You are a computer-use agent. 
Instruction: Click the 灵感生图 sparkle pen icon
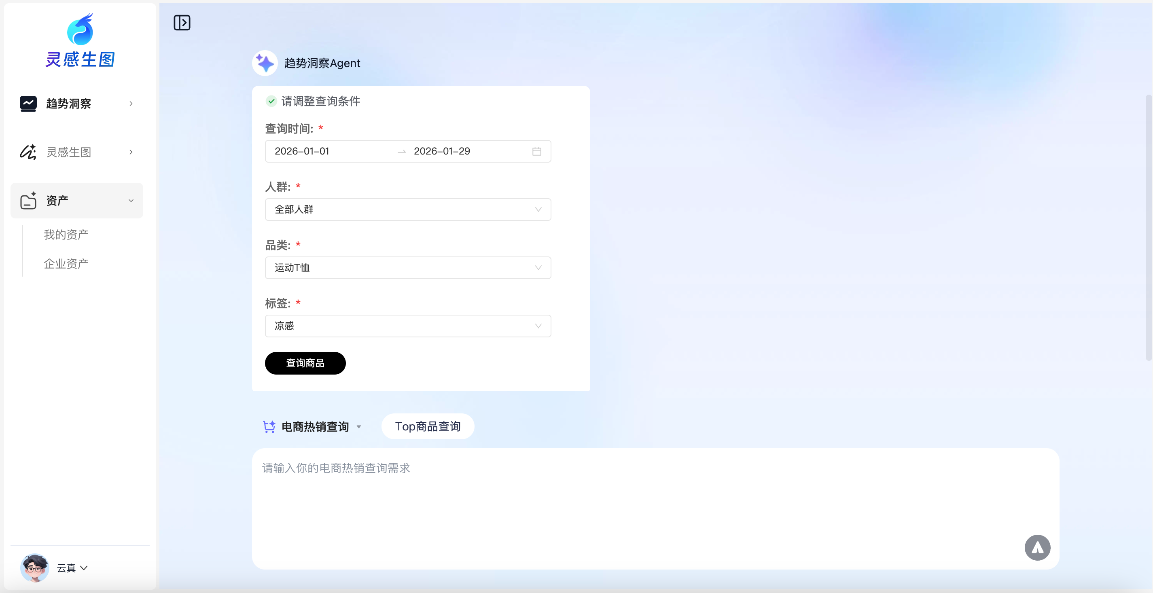(x=28, y=152)
